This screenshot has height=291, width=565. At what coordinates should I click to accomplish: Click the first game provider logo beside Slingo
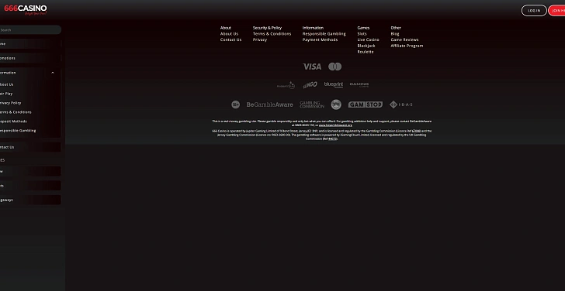pos(286,85)
